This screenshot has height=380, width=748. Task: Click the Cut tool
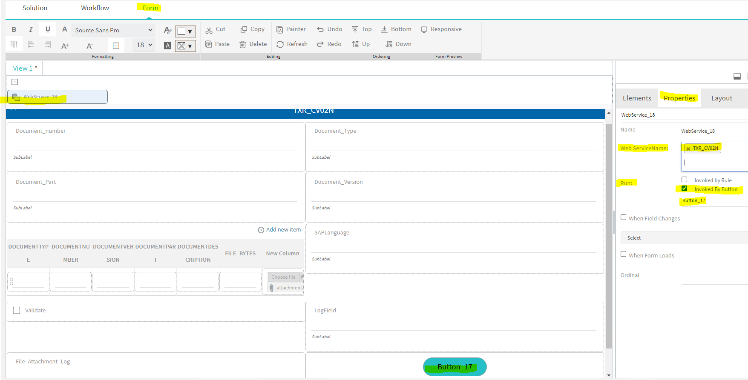[215, 29]
